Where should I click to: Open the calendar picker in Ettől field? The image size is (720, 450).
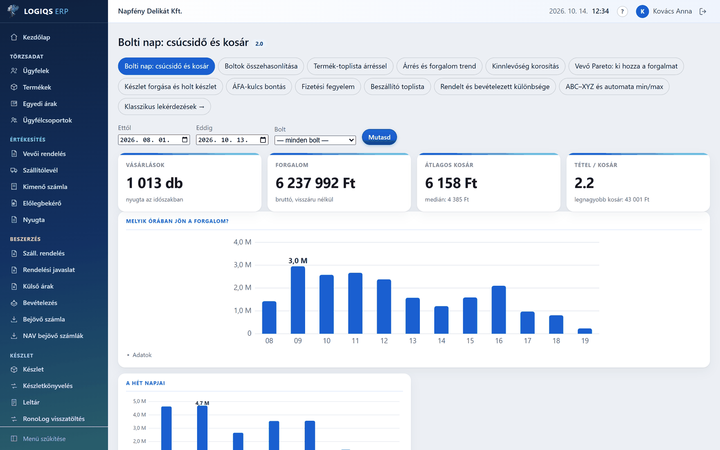(185, 140)
